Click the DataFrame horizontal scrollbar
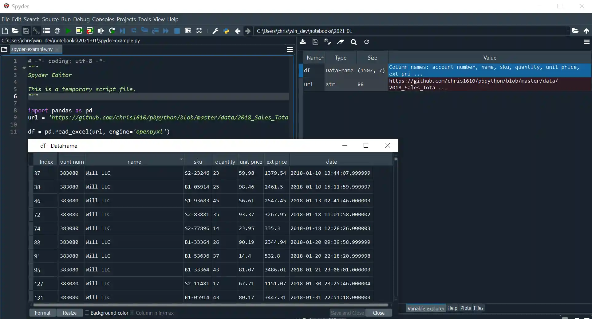Screen dimensions: 592x319 coord(211,305)
